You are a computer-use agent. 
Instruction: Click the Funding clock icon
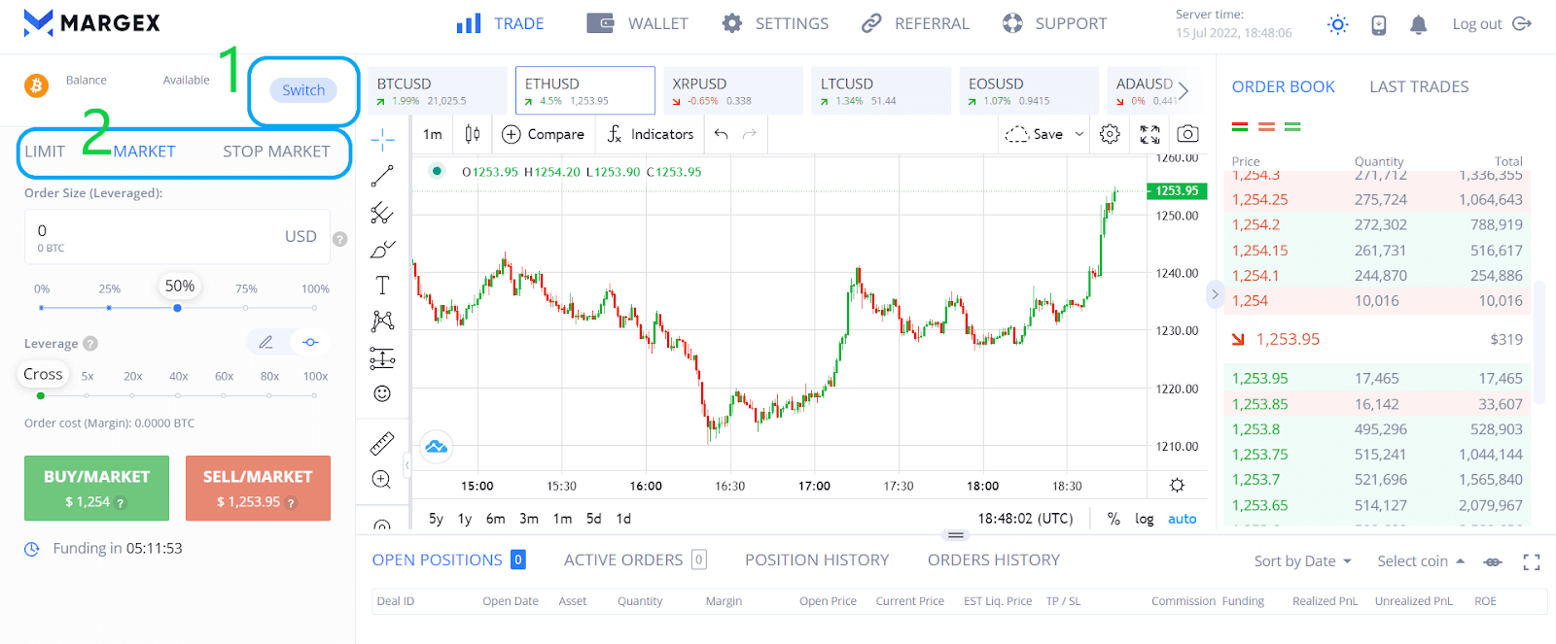(x=32, y=549)
